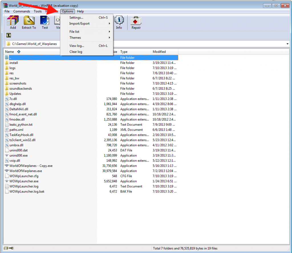Image resolution: width=292 pixels, height=253 pixels.
Task: Click the logs folder icon
Action: coord(7,68)
